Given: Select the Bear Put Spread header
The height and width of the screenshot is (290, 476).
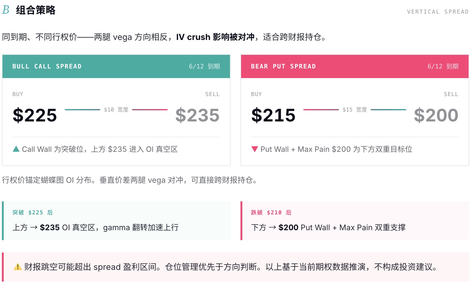Looking at the screenshot, I should (x=355, y=66).
